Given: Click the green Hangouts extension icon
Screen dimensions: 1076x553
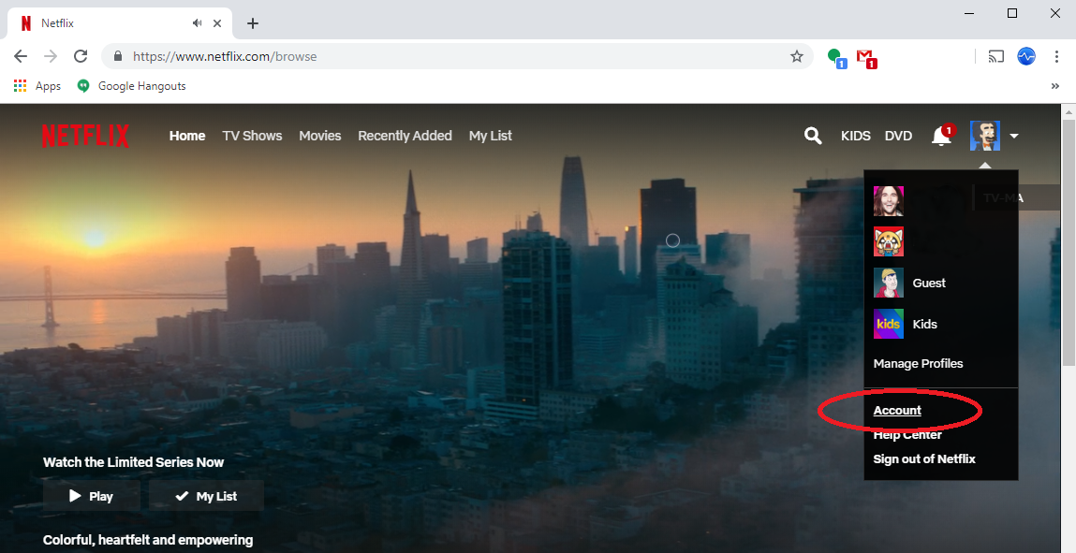Looking at the screenshot, I should coord(836,58).
